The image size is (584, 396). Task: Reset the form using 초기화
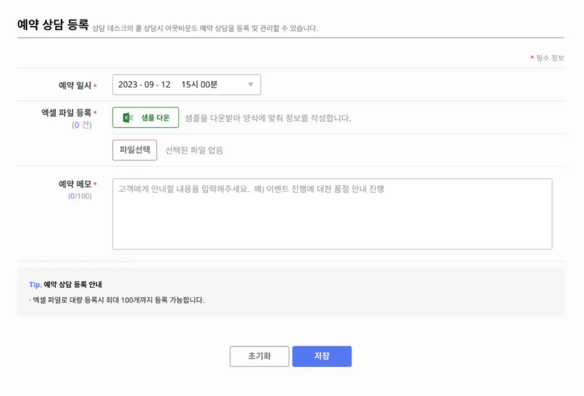pyautogui.click(x=260, y=356)
